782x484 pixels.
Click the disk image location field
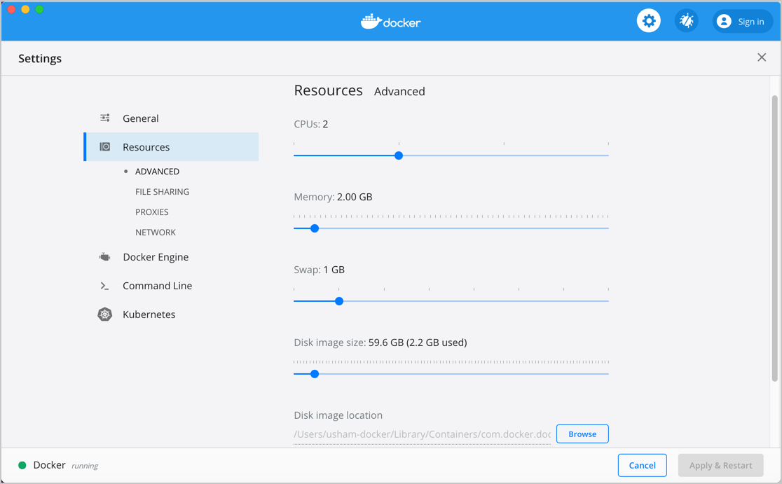[x=420, y=434]
